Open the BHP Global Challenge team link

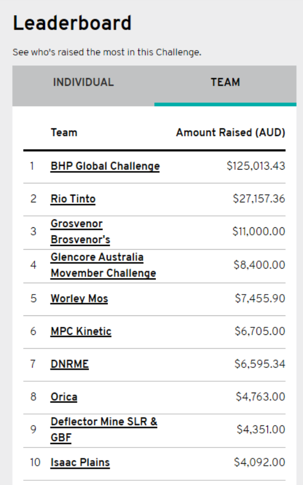(x=105, y=166)
